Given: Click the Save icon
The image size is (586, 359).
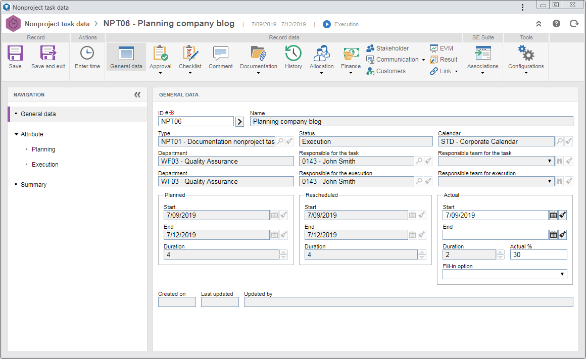Looking at the screenshot, I should click(15, 53).
